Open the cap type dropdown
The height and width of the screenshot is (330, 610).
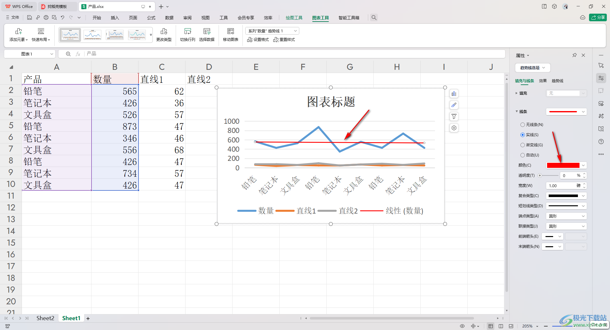(566, 216)
